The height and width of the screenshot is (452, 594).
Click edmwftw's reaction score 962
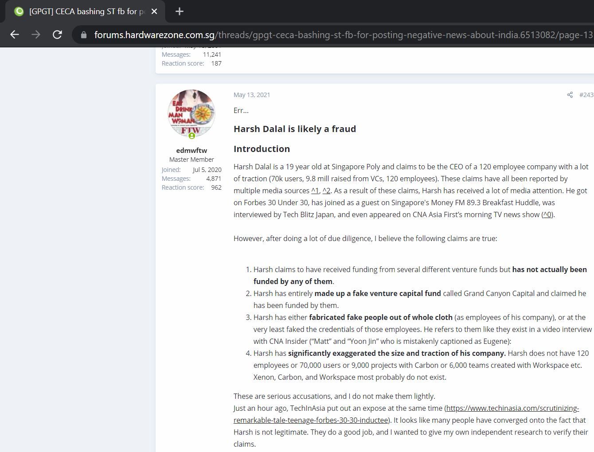(x=216, y=187)
